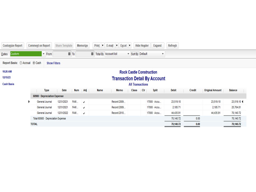Click Adj checkmark for 23,519.10 entry
Image resolution: width=256 pixels, height=192 pixels.
(84, 102)
